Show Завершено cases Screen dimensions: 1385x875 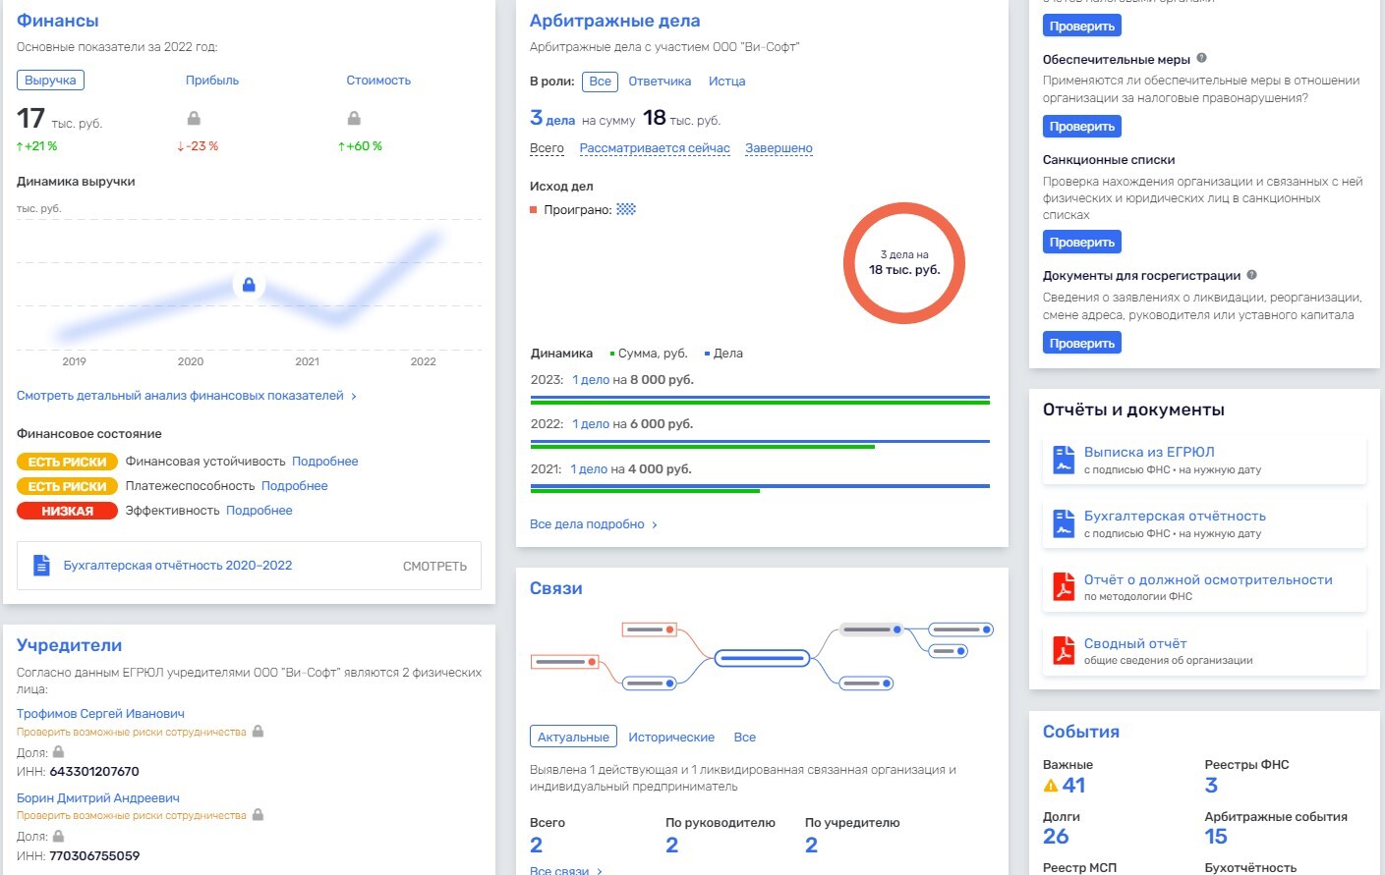[x=779, y=148]
